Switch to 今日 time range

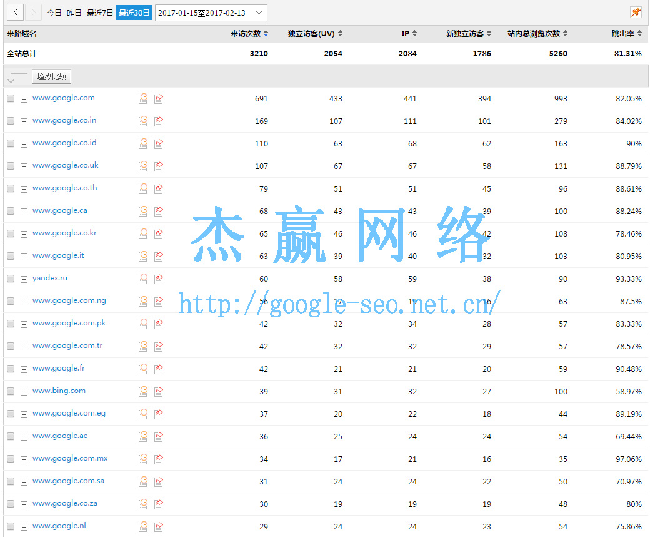pos(54,13)
